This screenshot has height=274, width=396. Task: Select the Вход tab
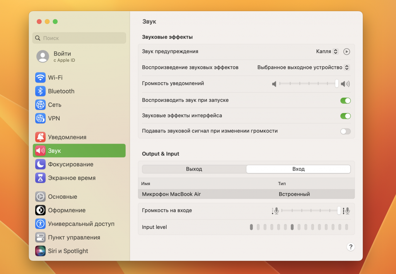pyautogui.click(x=298, y=169)
